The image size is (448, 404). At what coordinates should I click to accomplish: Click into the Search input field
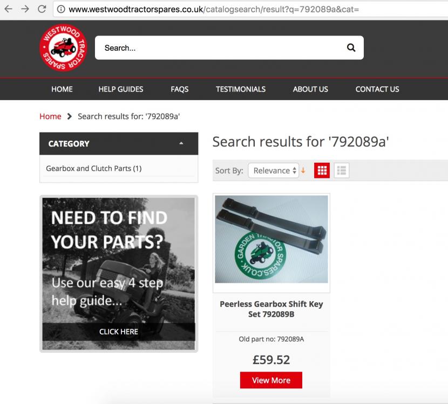(x=220, y=47)
